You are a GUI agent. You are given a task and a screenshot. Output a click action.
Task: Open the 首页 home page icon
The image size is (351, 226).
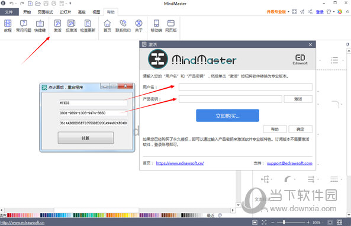(x=107, y=25)
